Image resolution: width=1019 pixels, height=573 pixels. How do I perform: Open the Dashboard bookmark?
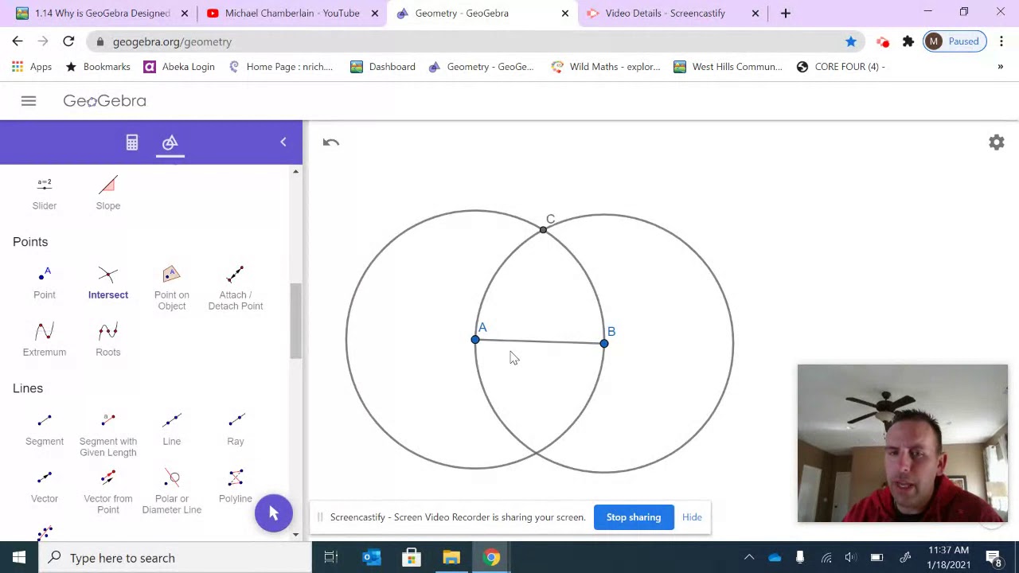click(x=383, y=67)
